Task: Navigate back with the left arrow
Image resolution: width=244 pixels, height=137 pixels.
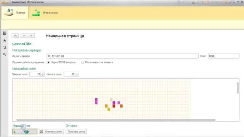Action: click(x=24, y=36)
